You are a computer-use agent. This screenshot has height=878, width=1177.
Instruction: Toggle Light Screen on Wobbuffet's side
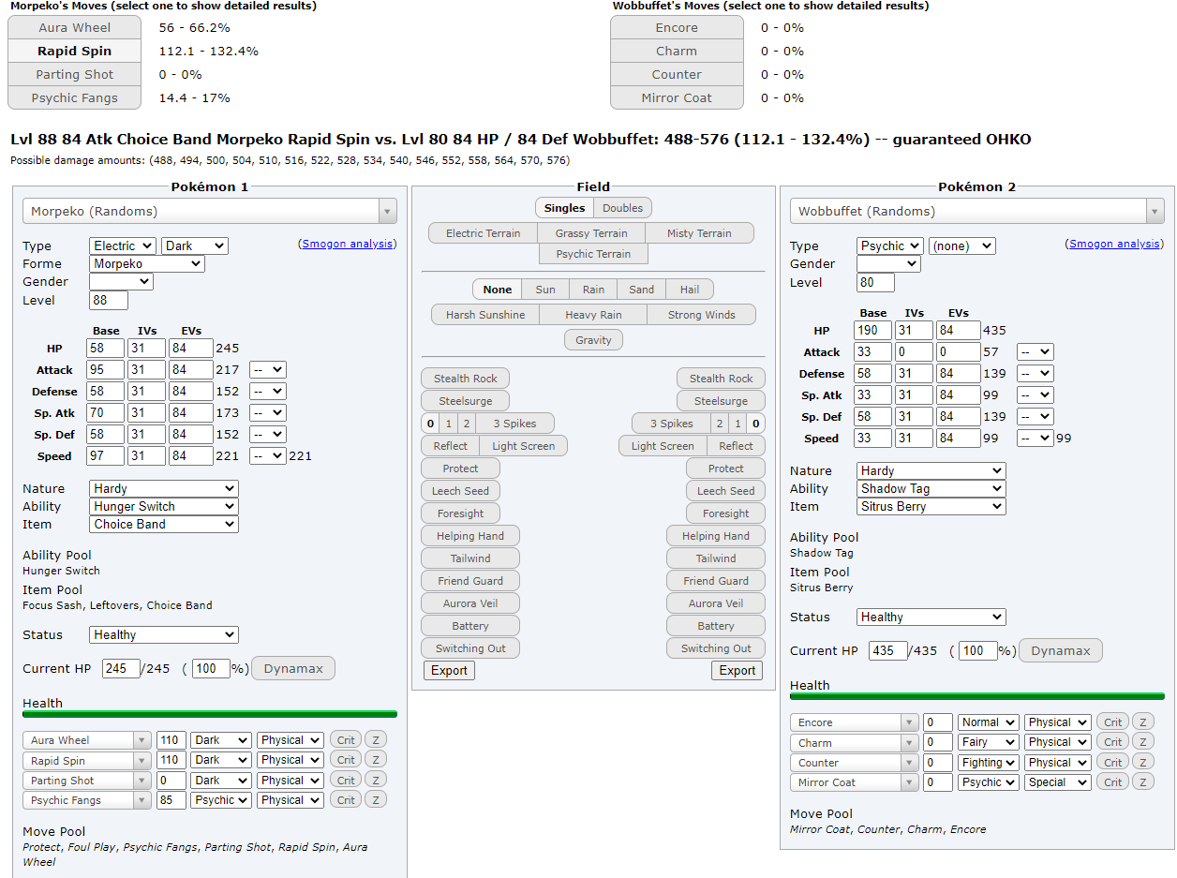(663, 446)
